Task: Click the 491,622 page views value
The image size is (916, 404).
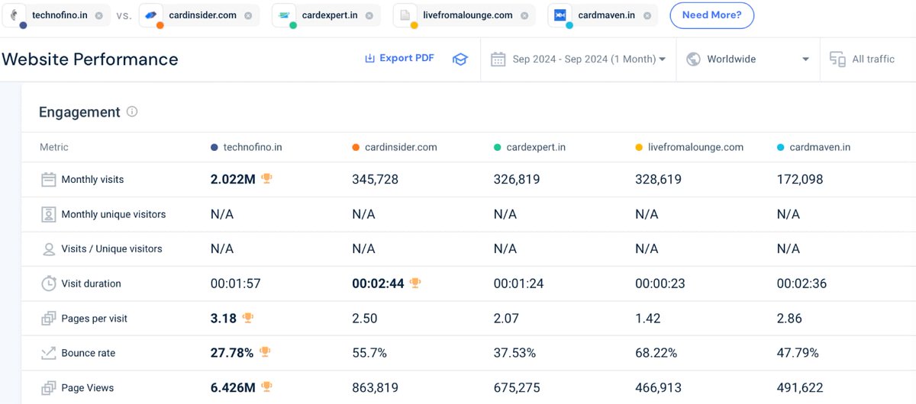Action: point(800,388)
